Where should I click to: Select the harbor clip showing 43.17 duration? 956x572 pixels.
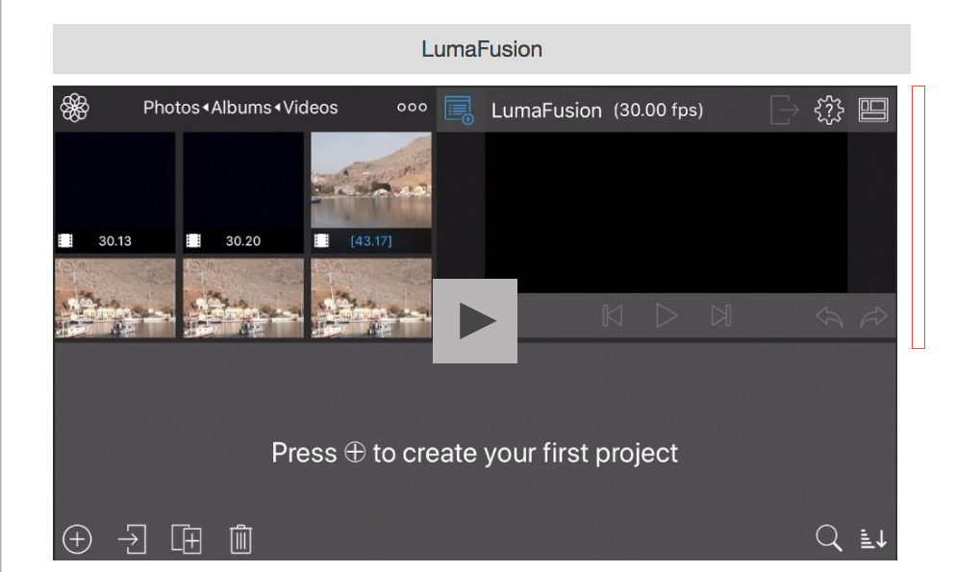pyautogui.click(x=371, y=187)
